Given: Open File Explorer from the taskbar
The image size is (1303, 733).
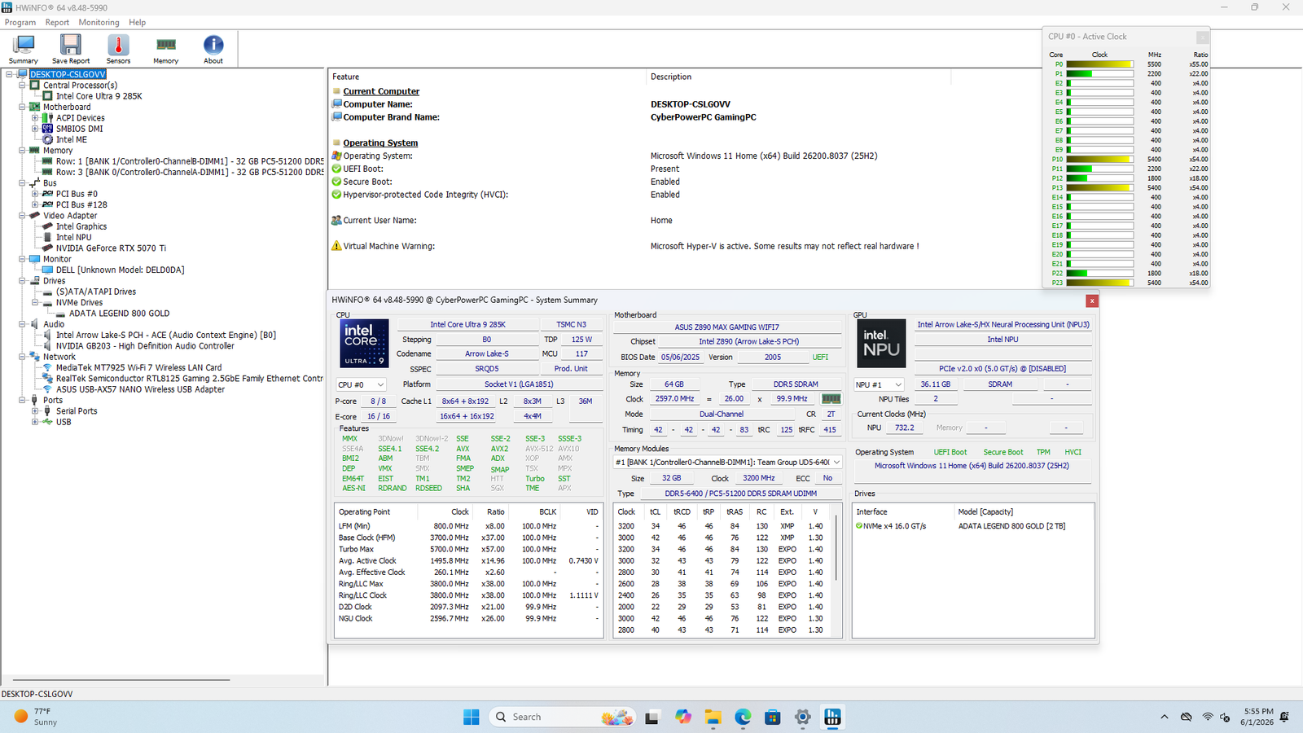Looking at the screenshot, I should coord(713,717).
